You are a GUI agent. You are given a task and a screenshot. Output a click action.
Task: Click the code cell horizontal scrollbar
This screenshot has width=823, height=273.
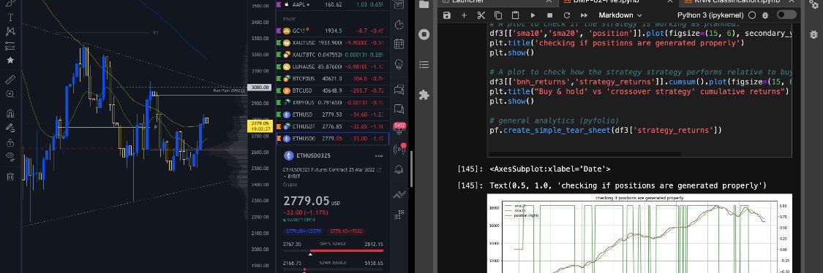(585, 155)
